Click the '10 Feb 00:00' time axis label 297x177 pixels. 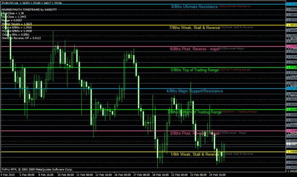click(x=66, y=175)
